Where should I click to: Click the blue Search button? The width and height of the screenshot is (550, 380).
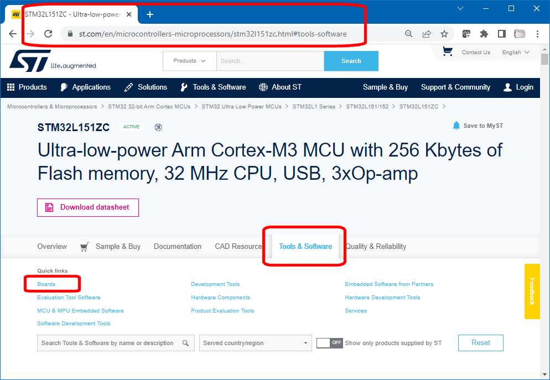351,61
